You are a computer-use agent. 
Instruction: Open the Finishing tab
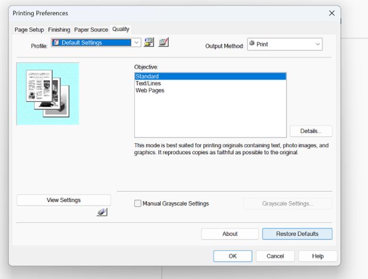click(x=59, y=29)
